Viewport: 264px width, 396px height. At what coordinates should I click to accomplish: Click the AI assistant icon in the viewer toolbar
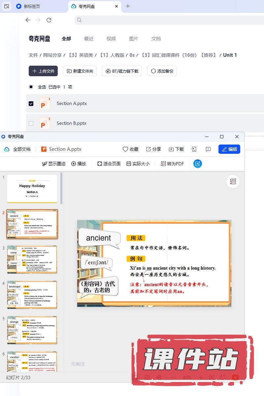pos(198,164)
